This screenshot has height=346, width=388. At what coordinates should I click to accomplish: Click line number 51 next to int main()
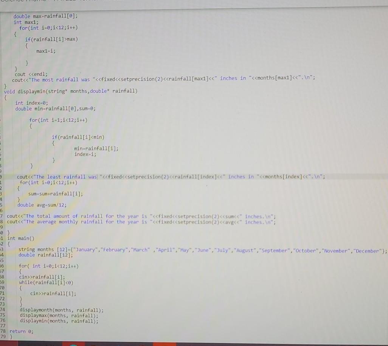click(x=2, y=238)
